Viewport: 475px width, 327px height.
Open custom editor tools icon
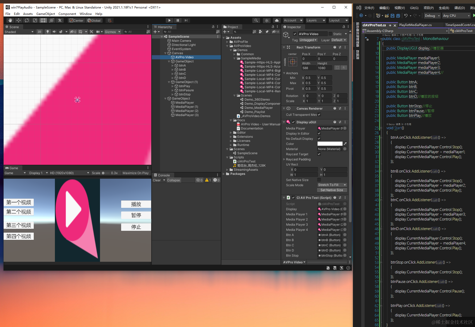pos(60,20)
